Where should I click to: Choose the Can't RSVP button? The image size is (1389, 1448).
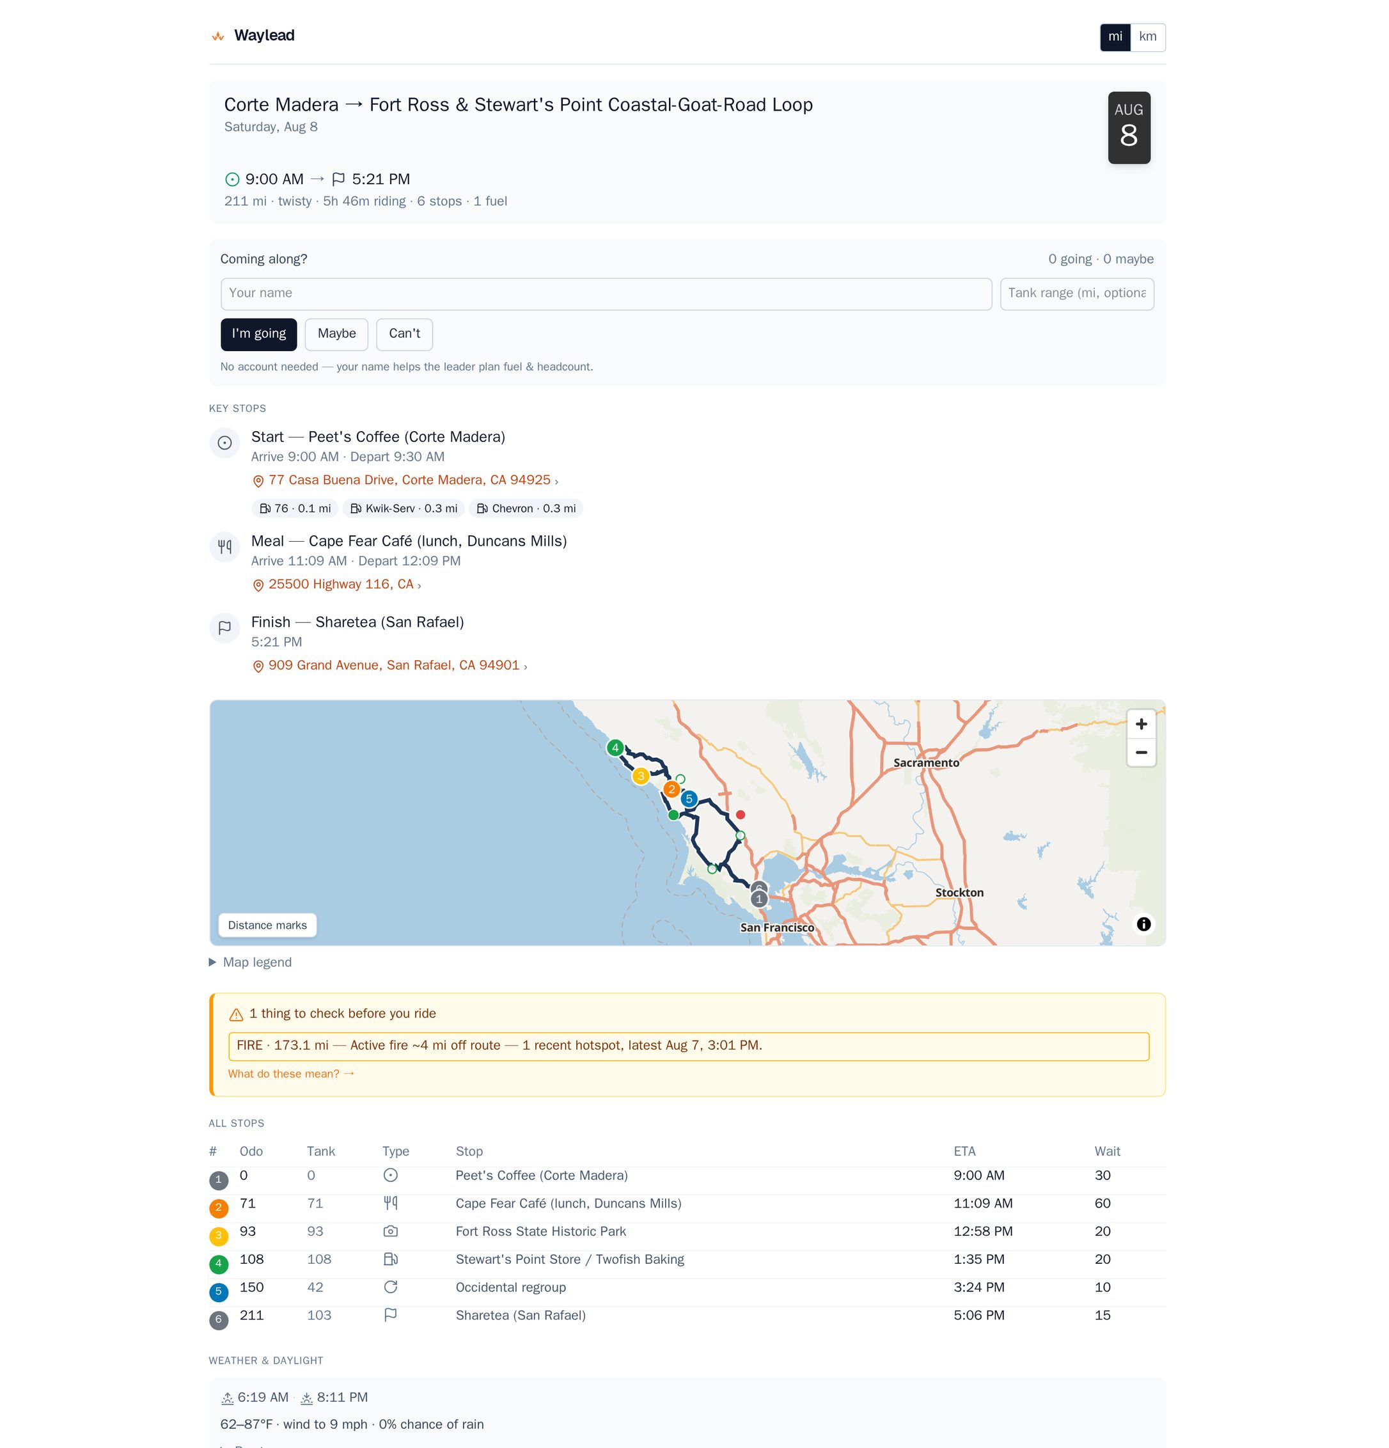coord(404,334)
